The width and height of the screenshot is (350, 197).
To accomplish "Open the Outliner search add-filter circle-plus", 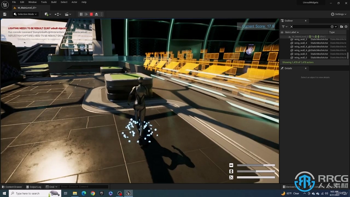I will pyautogui.click(x=332, y=27).
